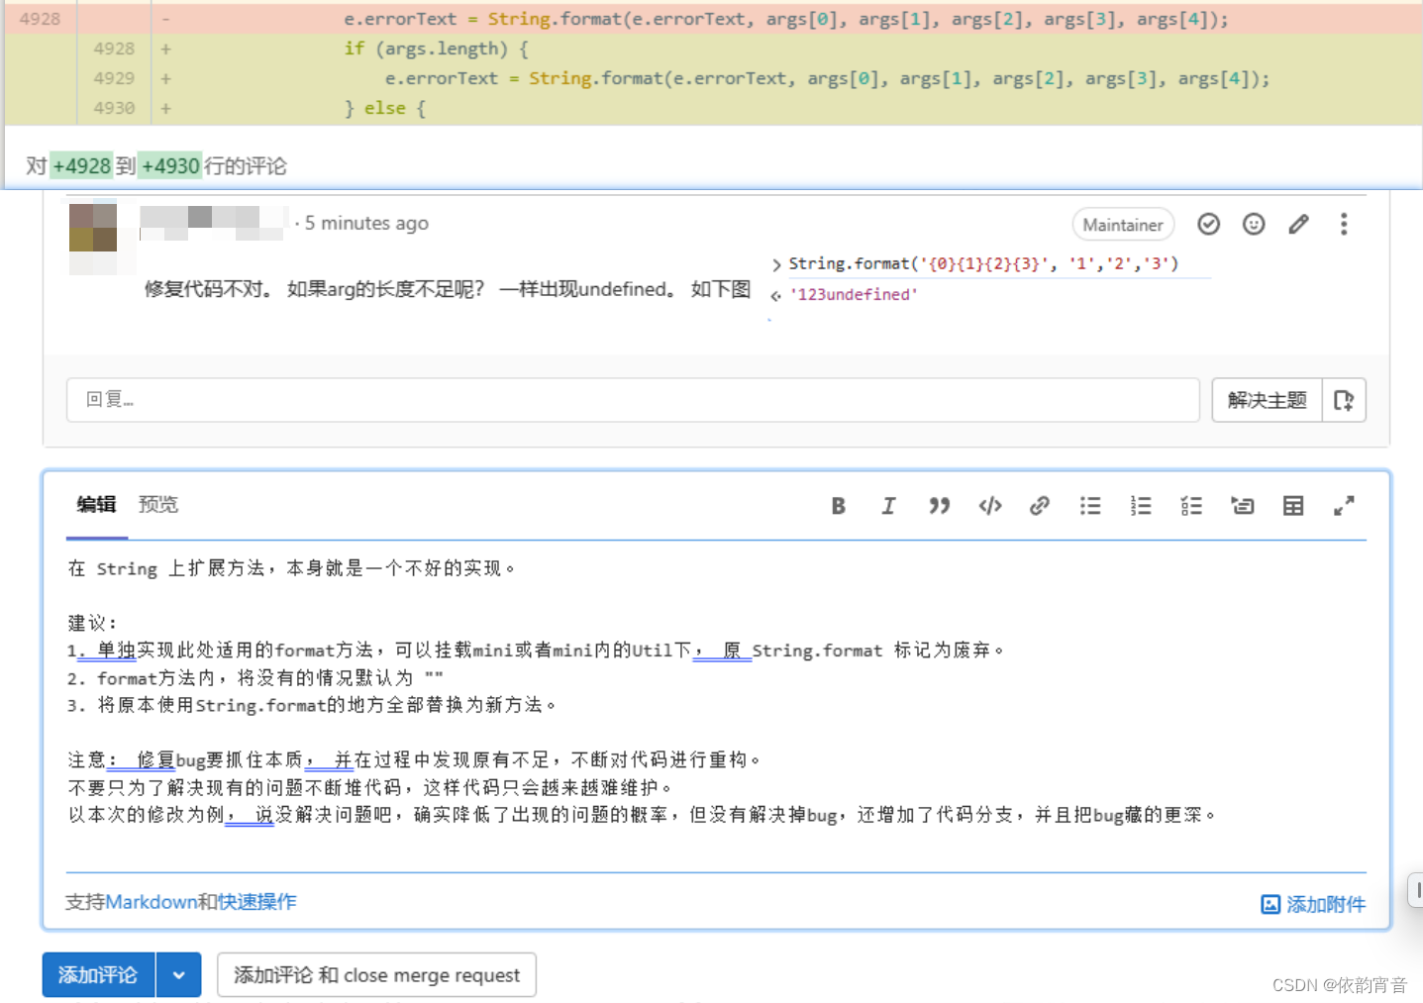The width and height of the screenshot is (1423, 1003).
Task: Click new line number 4930 in the diff
Action: 114,108
